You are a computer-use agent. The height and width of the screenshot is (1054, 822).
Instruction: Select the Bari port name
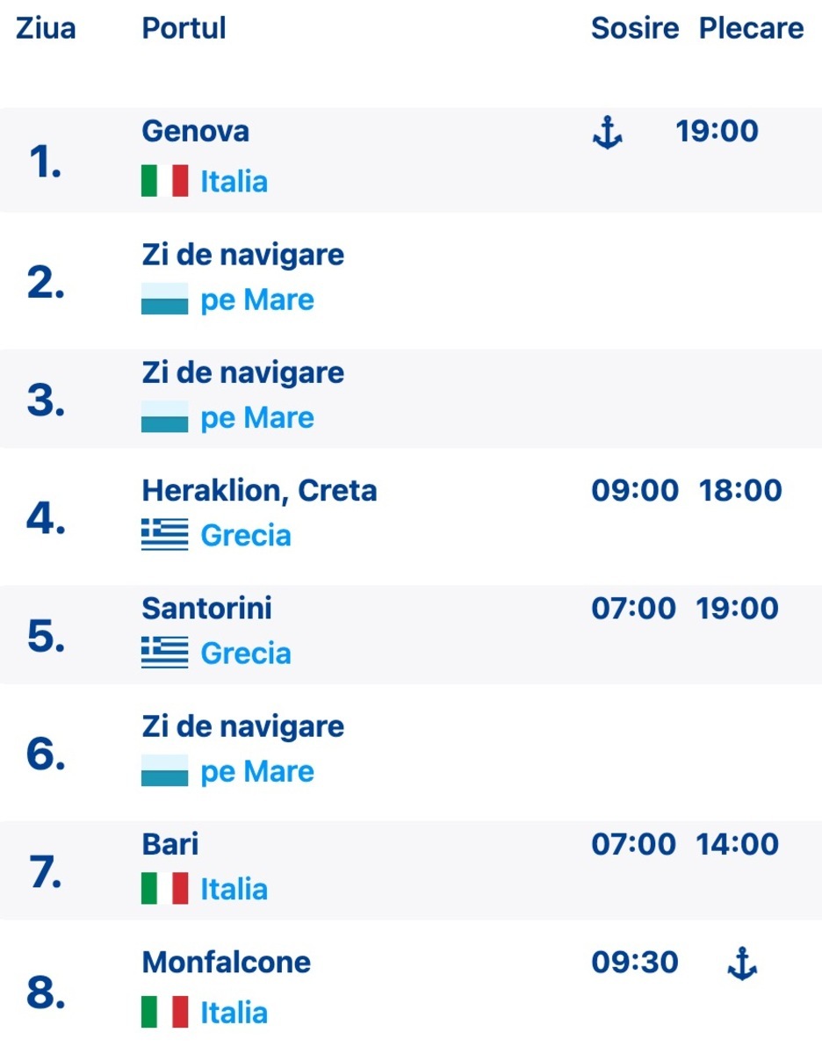pos(170,844)
